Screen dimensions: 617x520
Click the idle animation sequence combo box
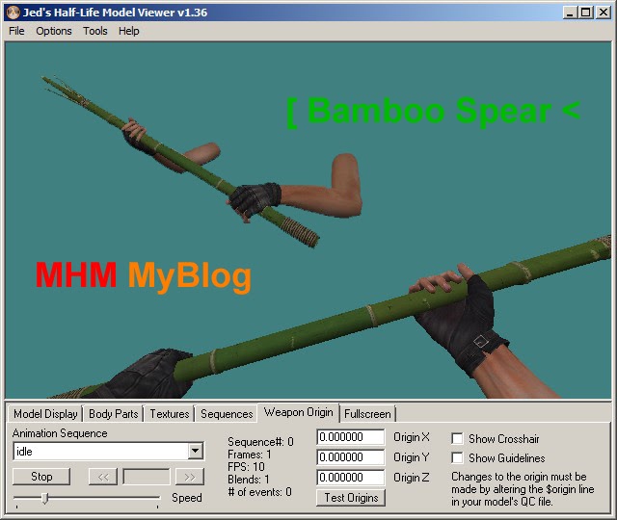(109, 452)
